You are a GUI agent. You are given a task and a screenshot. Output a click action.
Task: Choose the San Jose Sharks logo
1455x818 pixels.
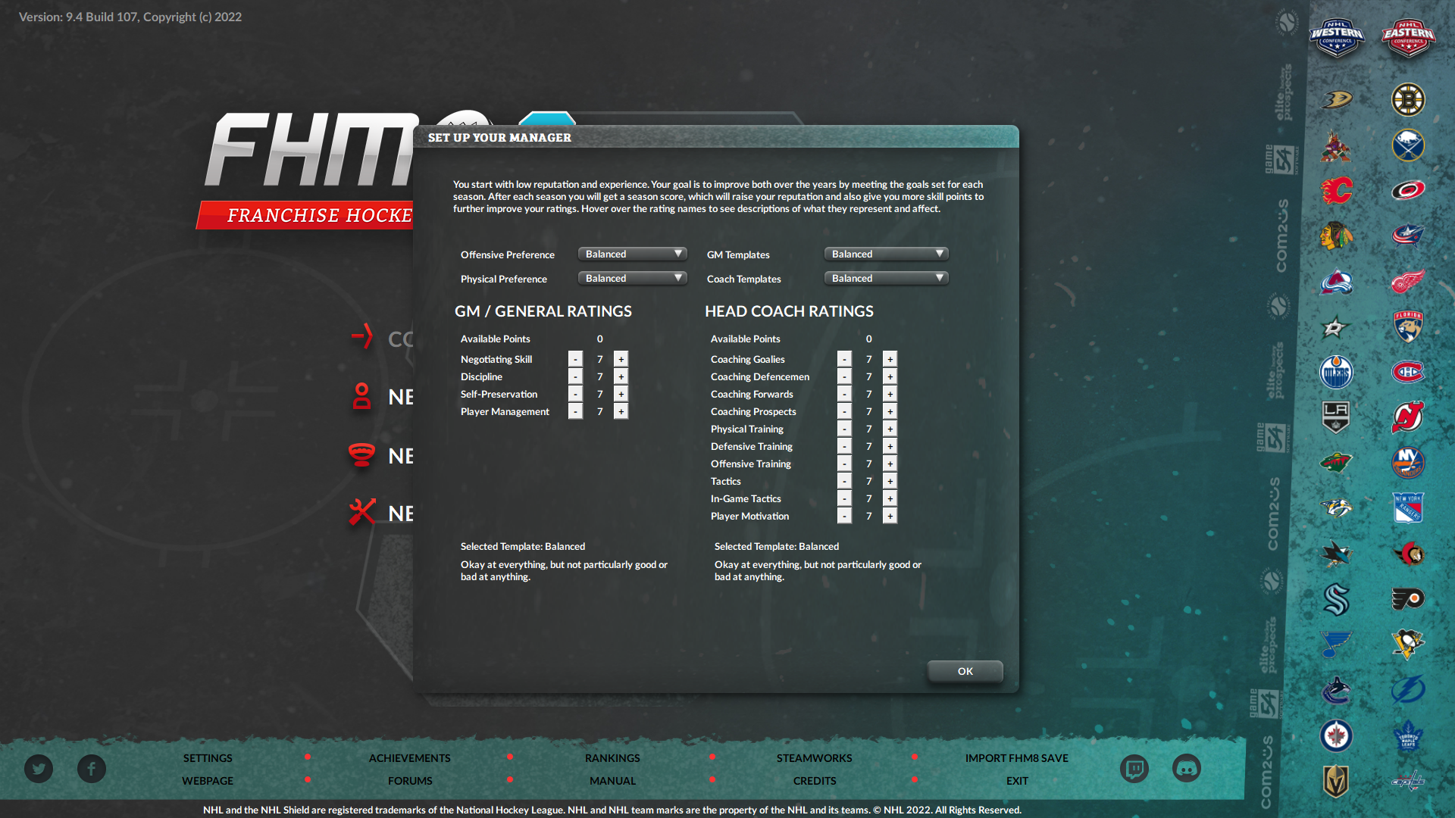[x=1336, y=554]
